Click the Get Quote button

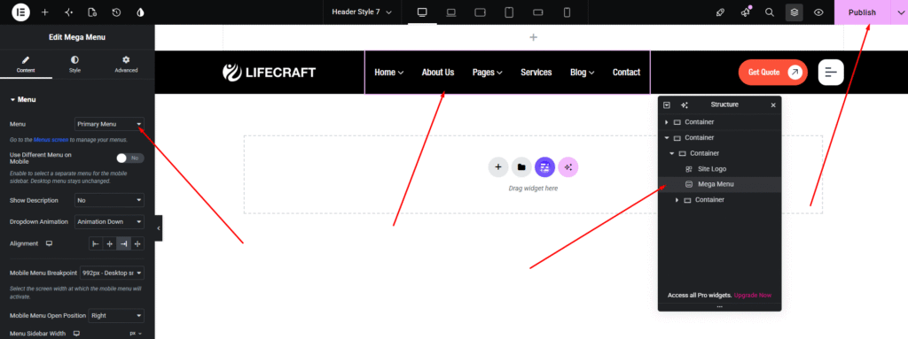pos(772,73)
